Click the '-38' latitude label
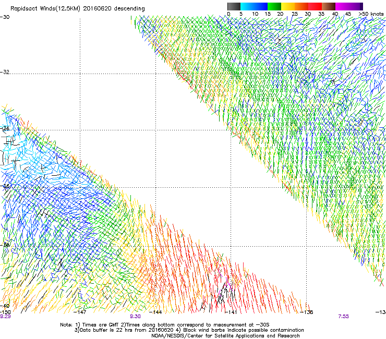The height and width of the screenshot is (339, 386). tap(5, 245)
